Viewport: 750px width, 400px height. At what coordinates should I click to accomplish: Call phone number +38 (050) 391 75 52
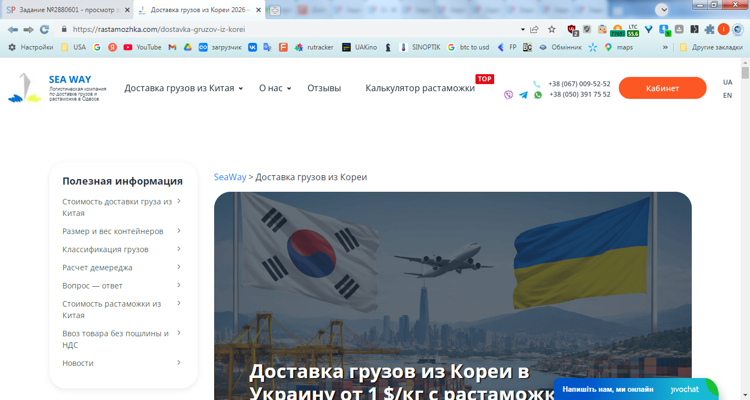coord(580,95)
